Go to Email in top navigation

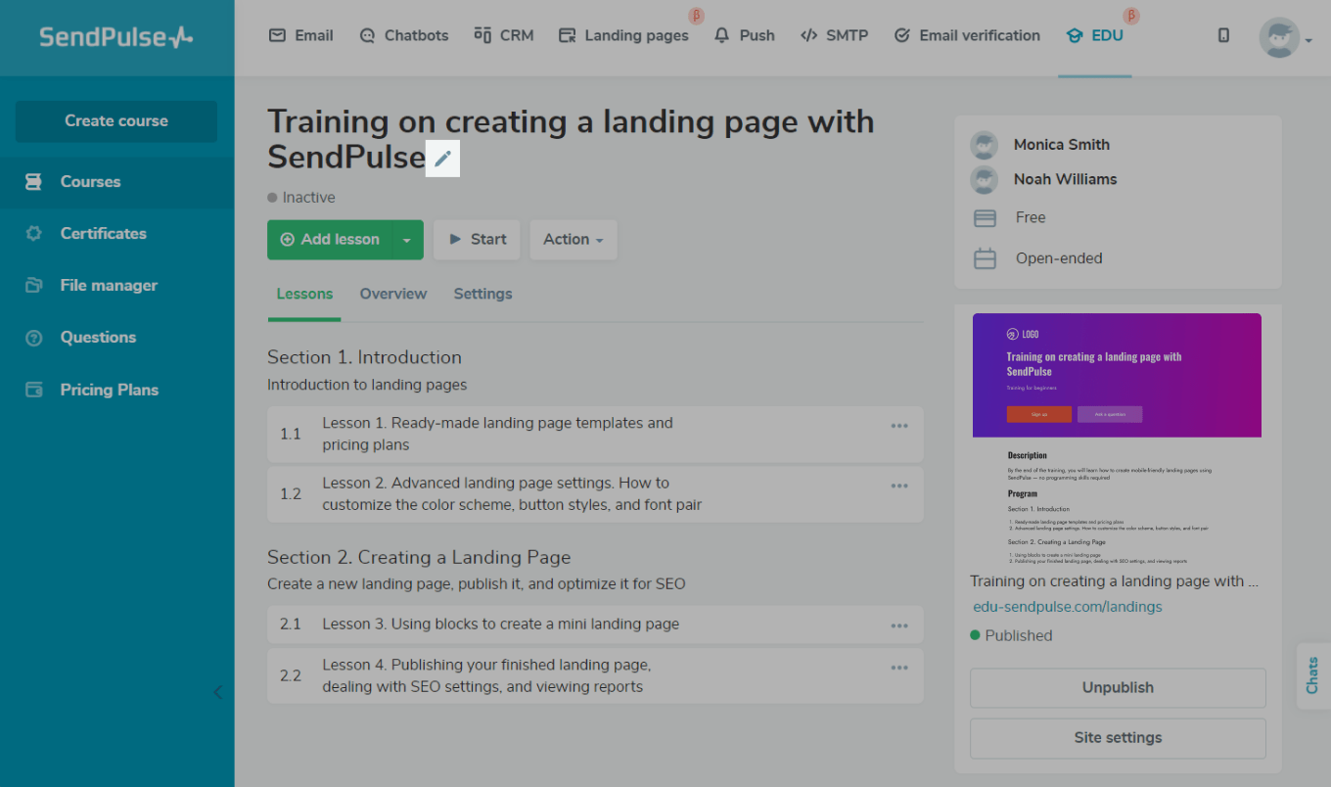pyautogui.click(x=301, y=35)
